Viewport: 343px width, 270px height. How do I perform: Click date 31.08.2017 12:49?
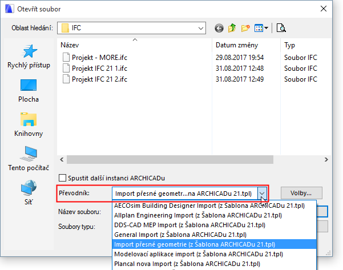240,79
